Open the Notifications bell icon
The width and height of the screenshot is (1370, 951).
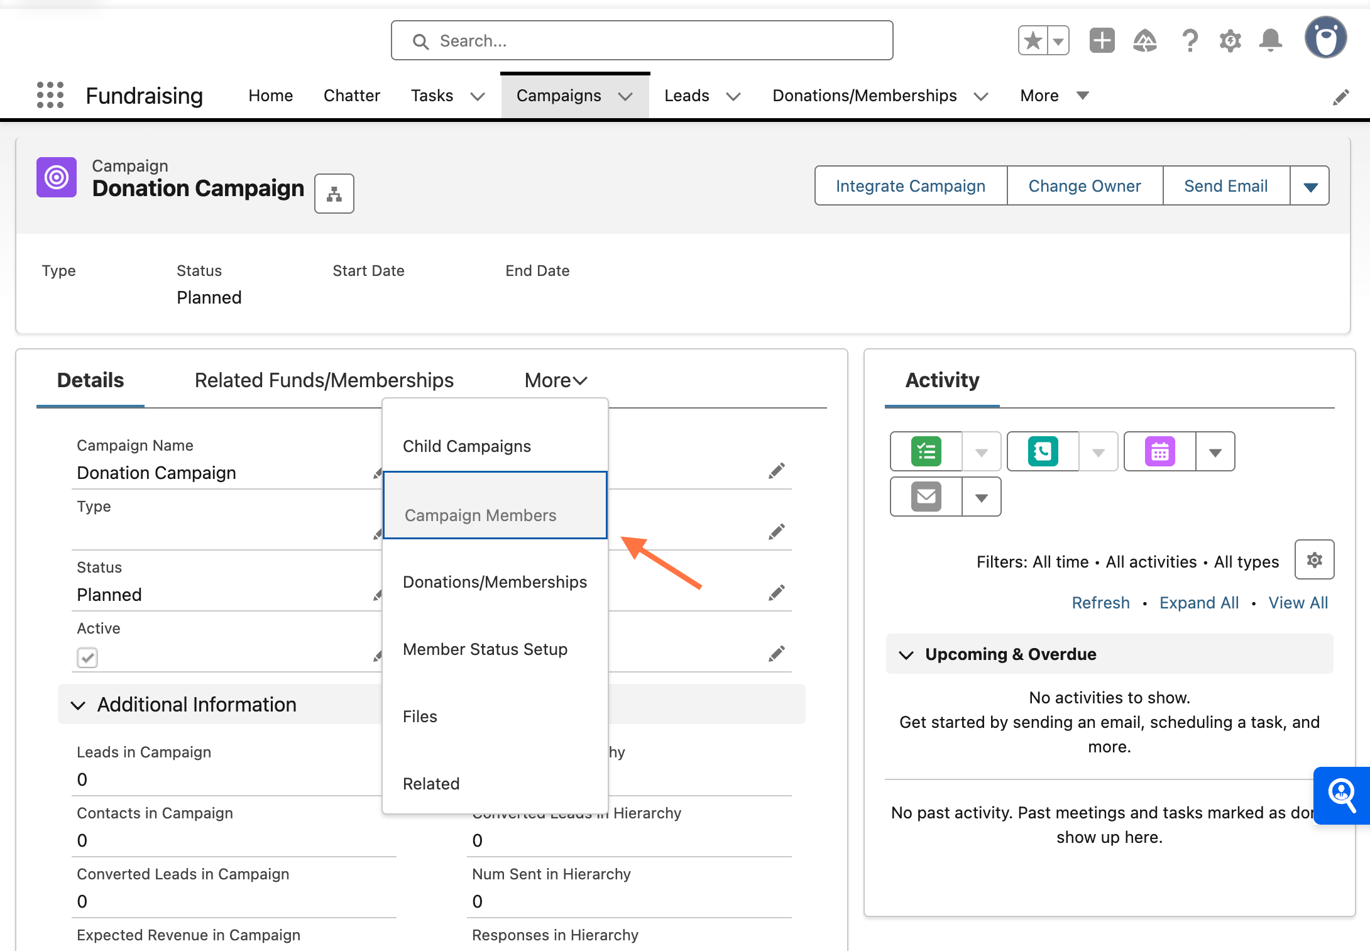(x=1271, y=41)
